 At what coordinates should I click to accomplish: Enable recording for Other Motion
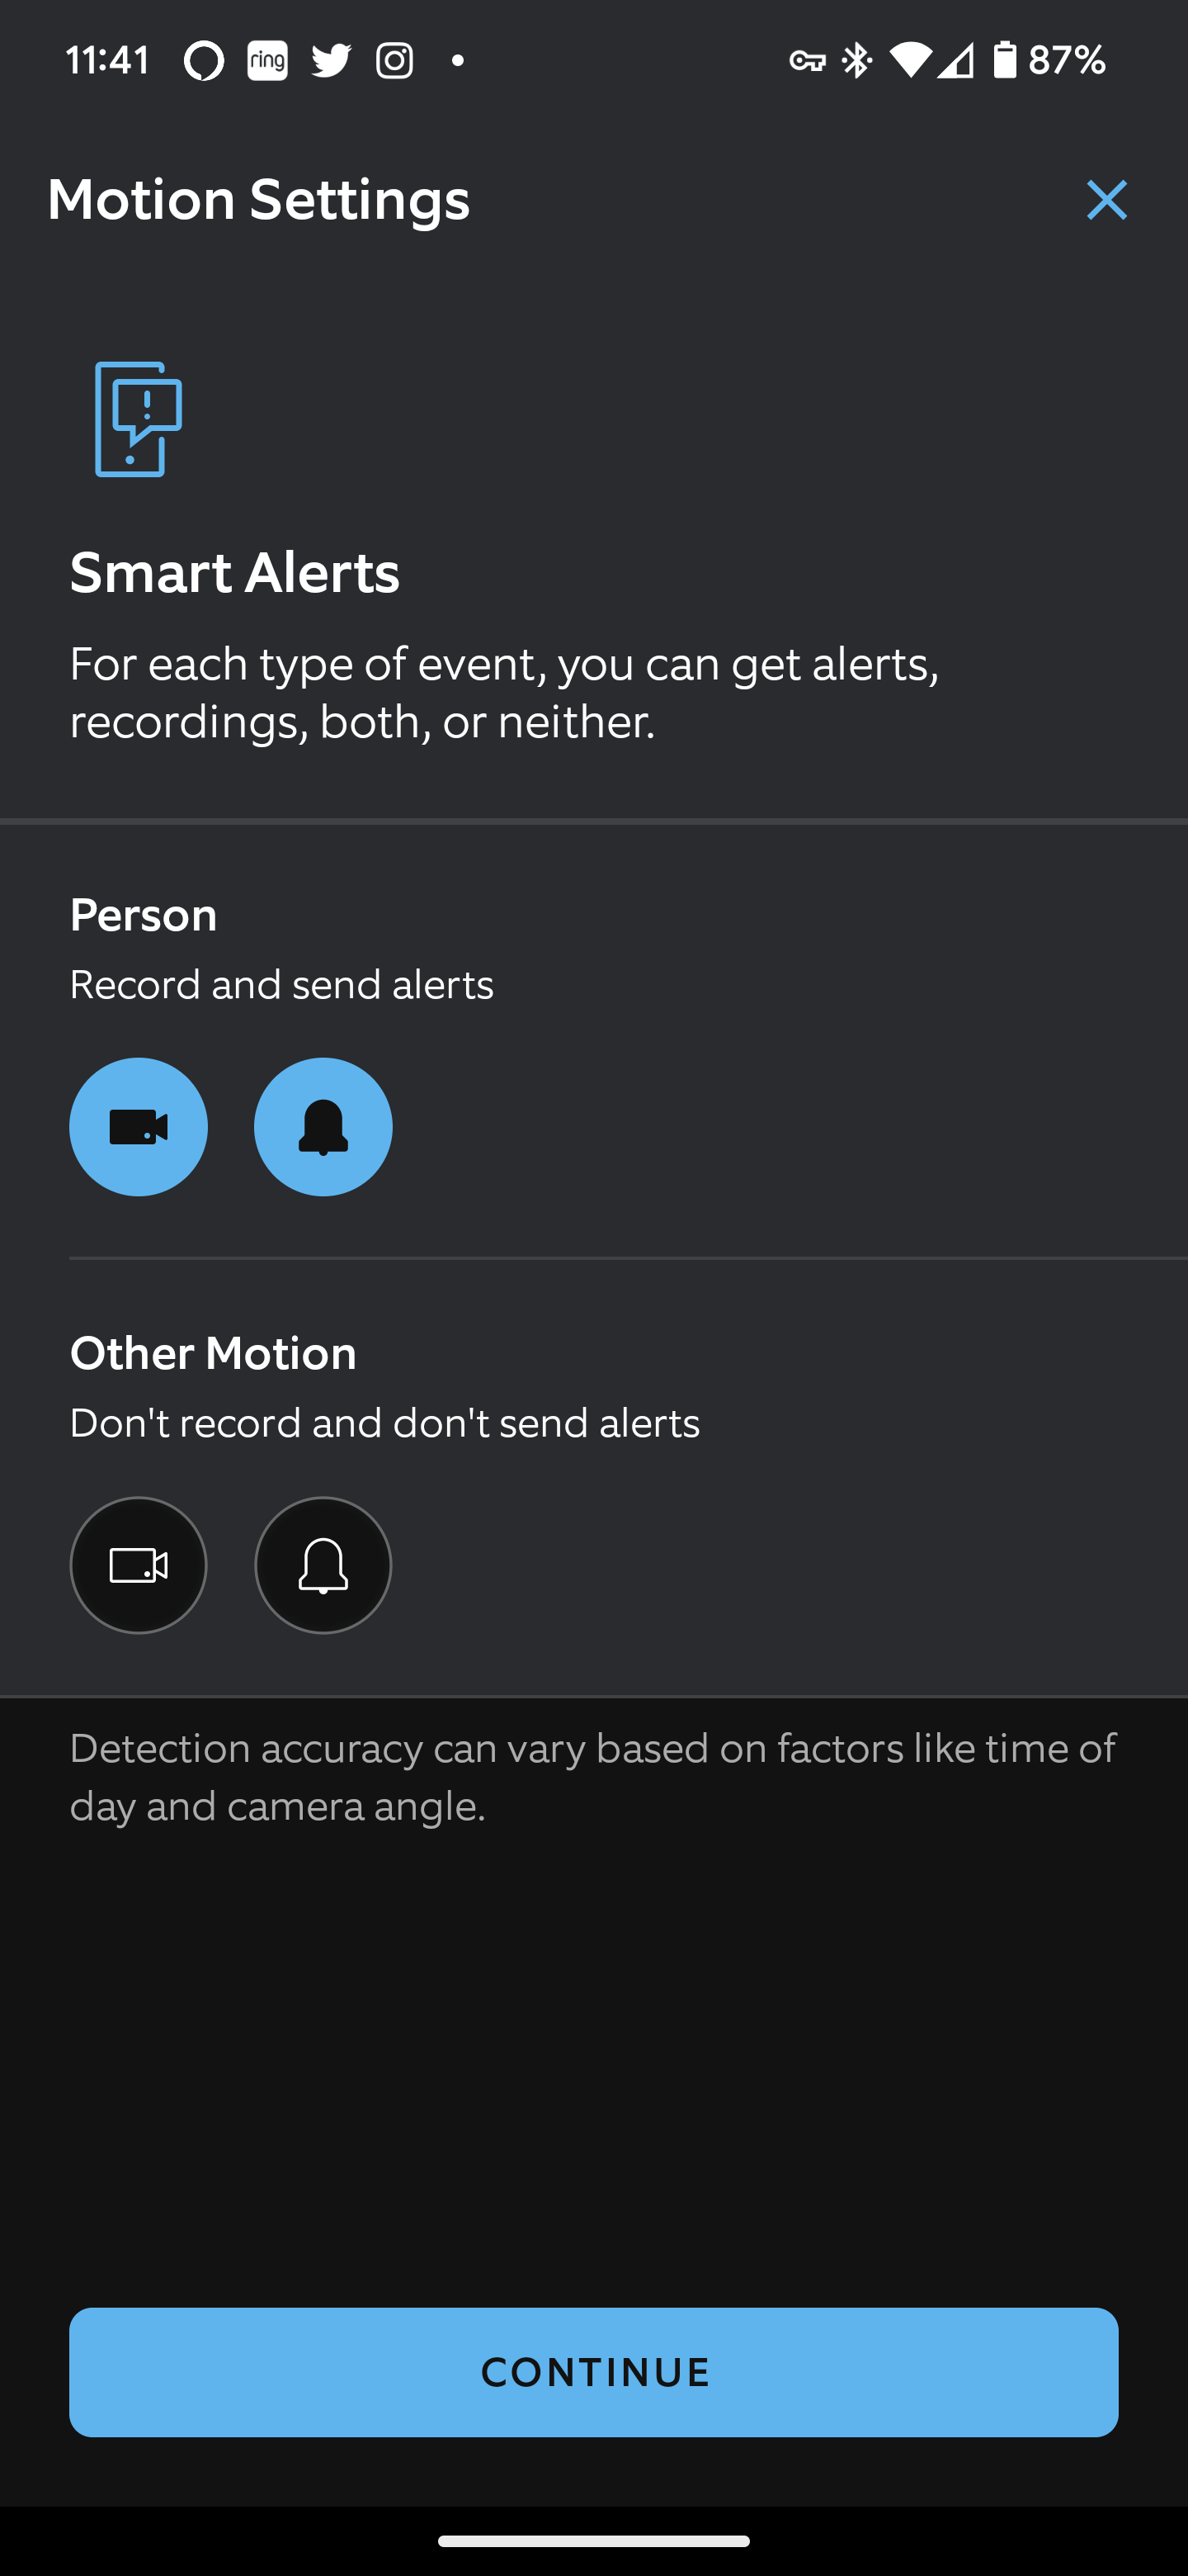click(x=139, y=1565)
